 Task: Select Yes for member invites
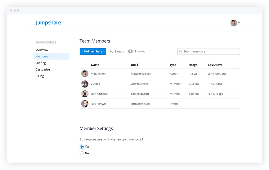pos(82,147)
